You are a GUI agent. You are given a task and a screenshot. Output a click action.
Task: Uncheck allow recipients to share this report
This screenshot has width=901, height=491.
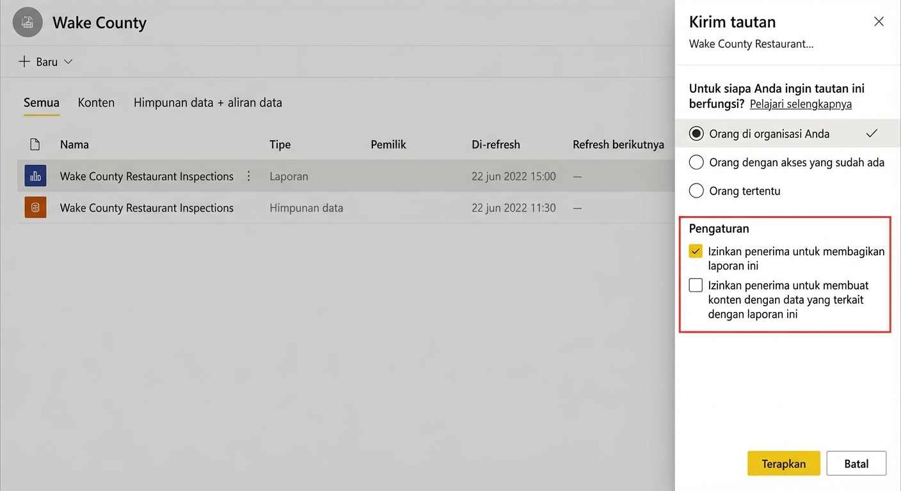696,251
